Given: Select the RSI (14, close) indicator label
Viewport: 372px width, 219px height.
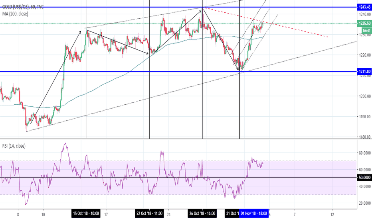Looking at the screenshot, I should [x=14, y=146].
